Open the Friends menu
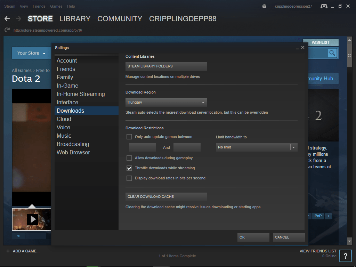 point(39,6)
